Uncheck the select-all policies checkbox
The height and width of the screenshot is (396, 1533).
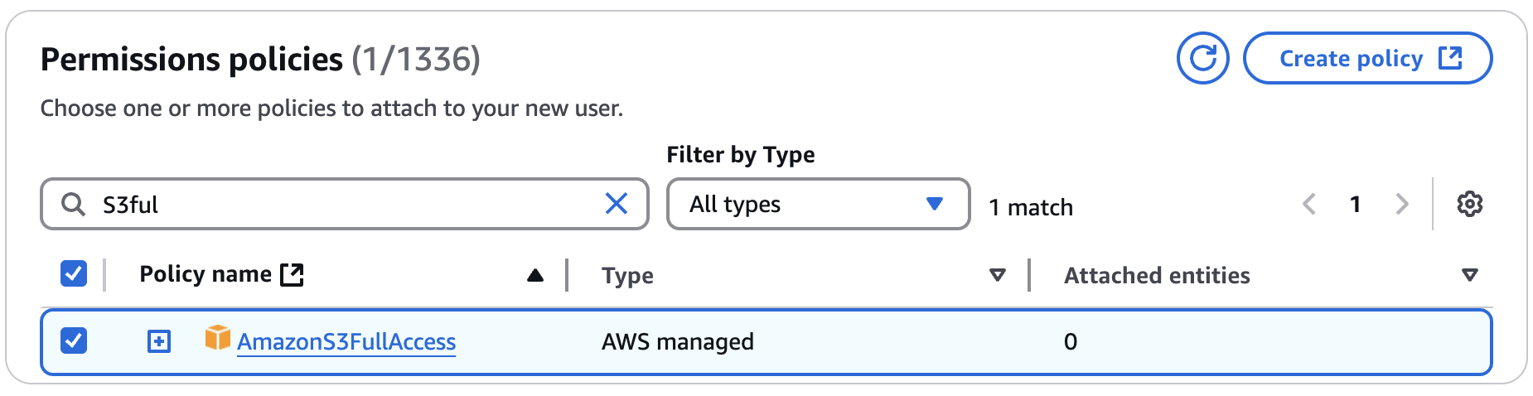point(74,273)
